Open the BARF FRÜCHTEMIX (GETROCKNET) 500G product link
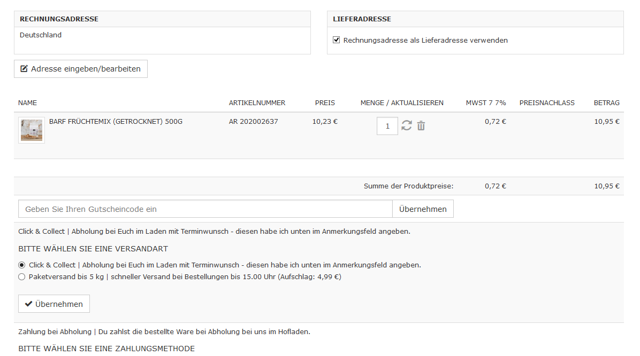 pos(116,122)
